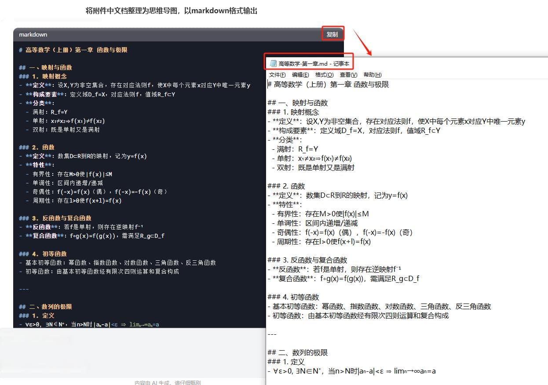Click the 高等数学（上册）第一章 heading in the code block
The image size is (548, 385).
[73, 50]
